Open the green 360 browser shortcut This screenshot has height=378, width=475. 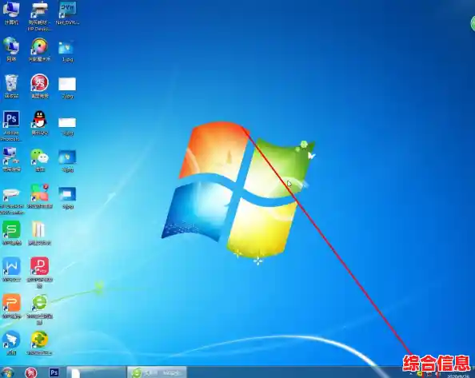(39, 309)
